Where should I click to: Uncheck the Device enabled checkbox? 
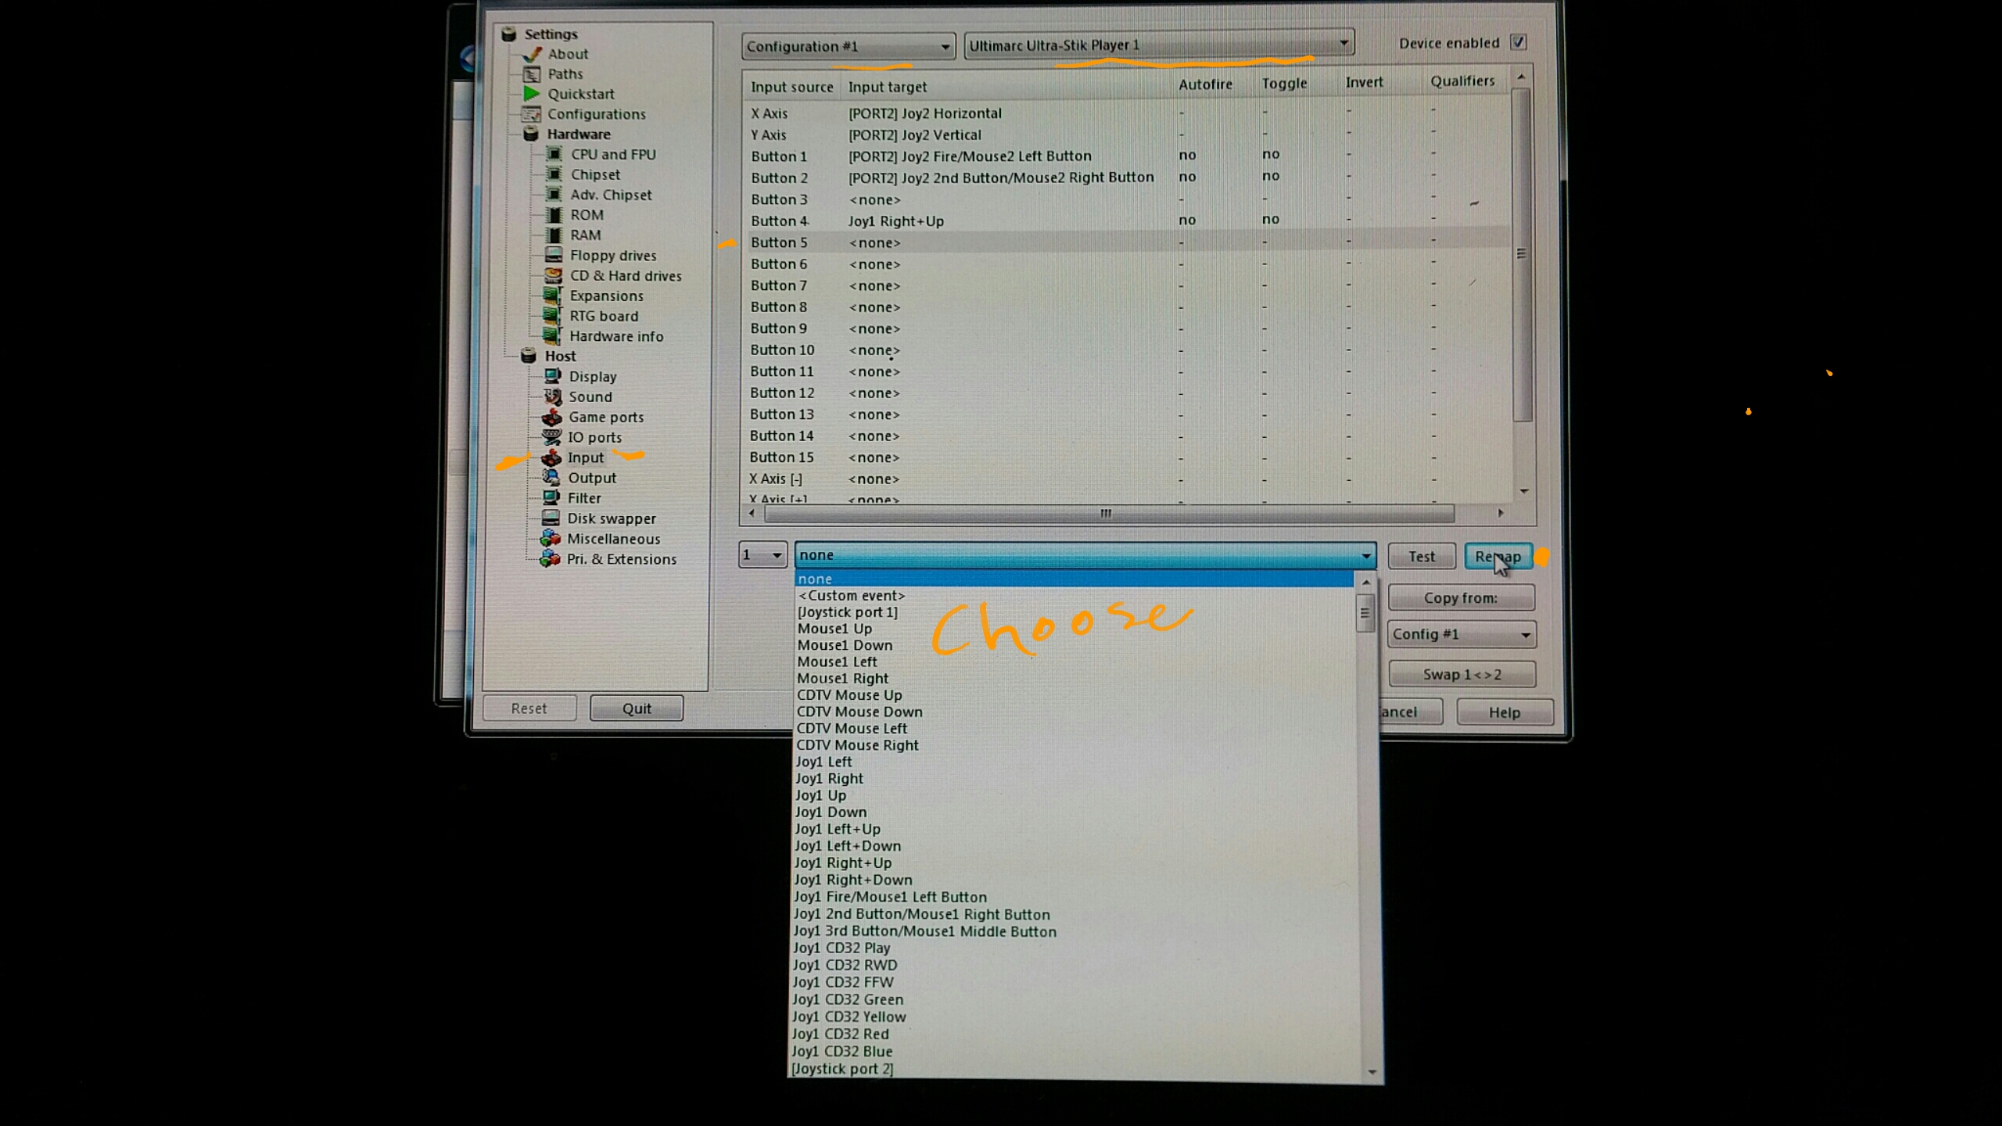click(1518, 42)
